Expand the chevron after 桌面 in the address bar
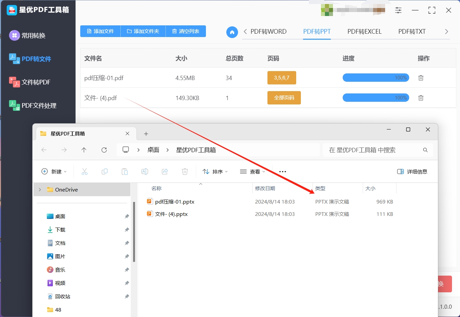This screenshot has height=317, width=460. pos(167,150)
